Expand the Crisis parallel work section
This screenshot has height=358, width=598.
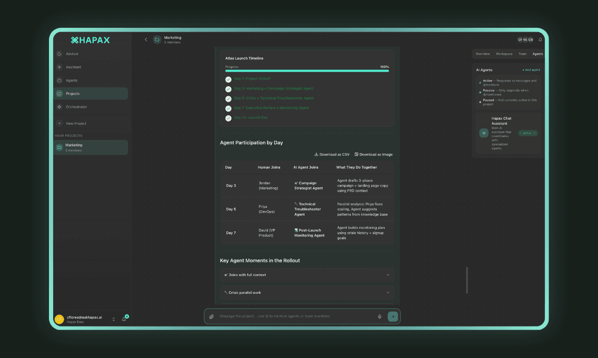point(307,293)
